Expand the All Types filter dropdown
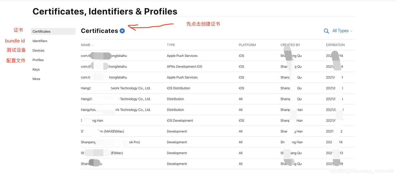The height and width of the screenshot is (176, 396). point(342,31)
